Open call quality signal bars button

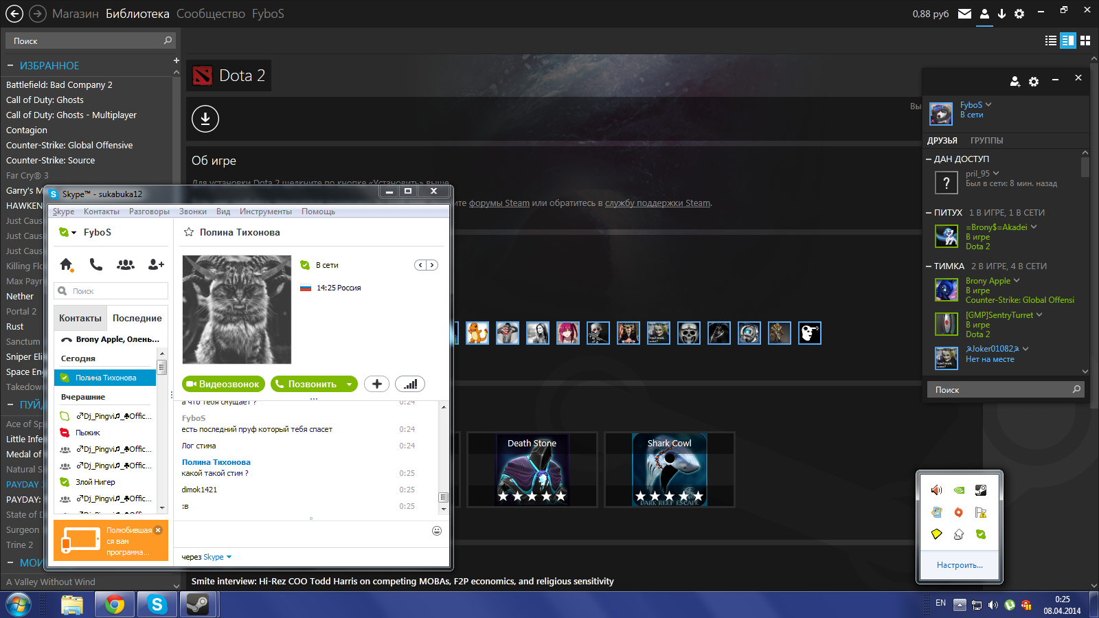pyautogui.click(x=410, y=384)
